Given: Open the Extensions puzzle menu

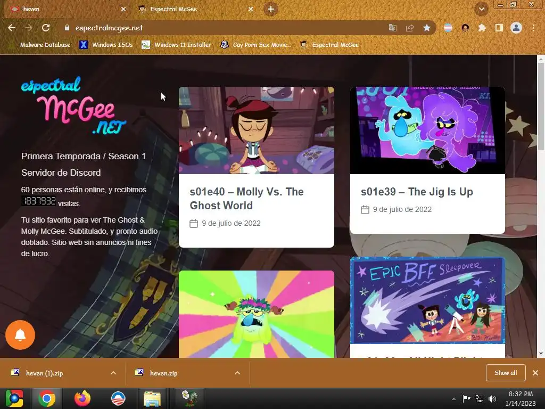Looking at the screenshot, I should [482, 28].
